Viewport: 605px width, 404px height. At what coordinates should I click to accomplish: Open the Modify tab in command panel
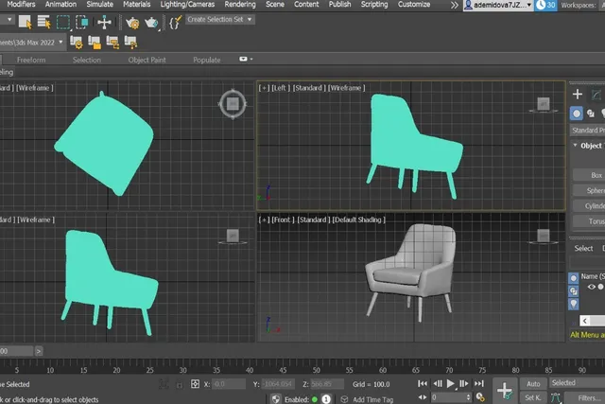(596, 95)
